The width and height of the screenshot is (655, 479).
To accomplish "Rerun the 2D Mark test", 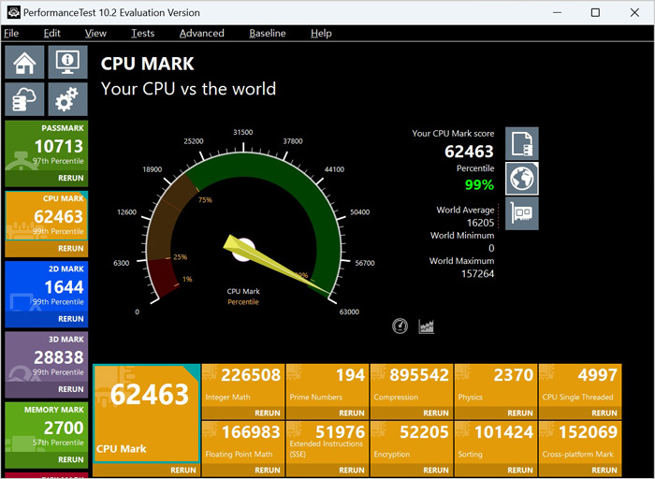I will (x=70, y=319).
